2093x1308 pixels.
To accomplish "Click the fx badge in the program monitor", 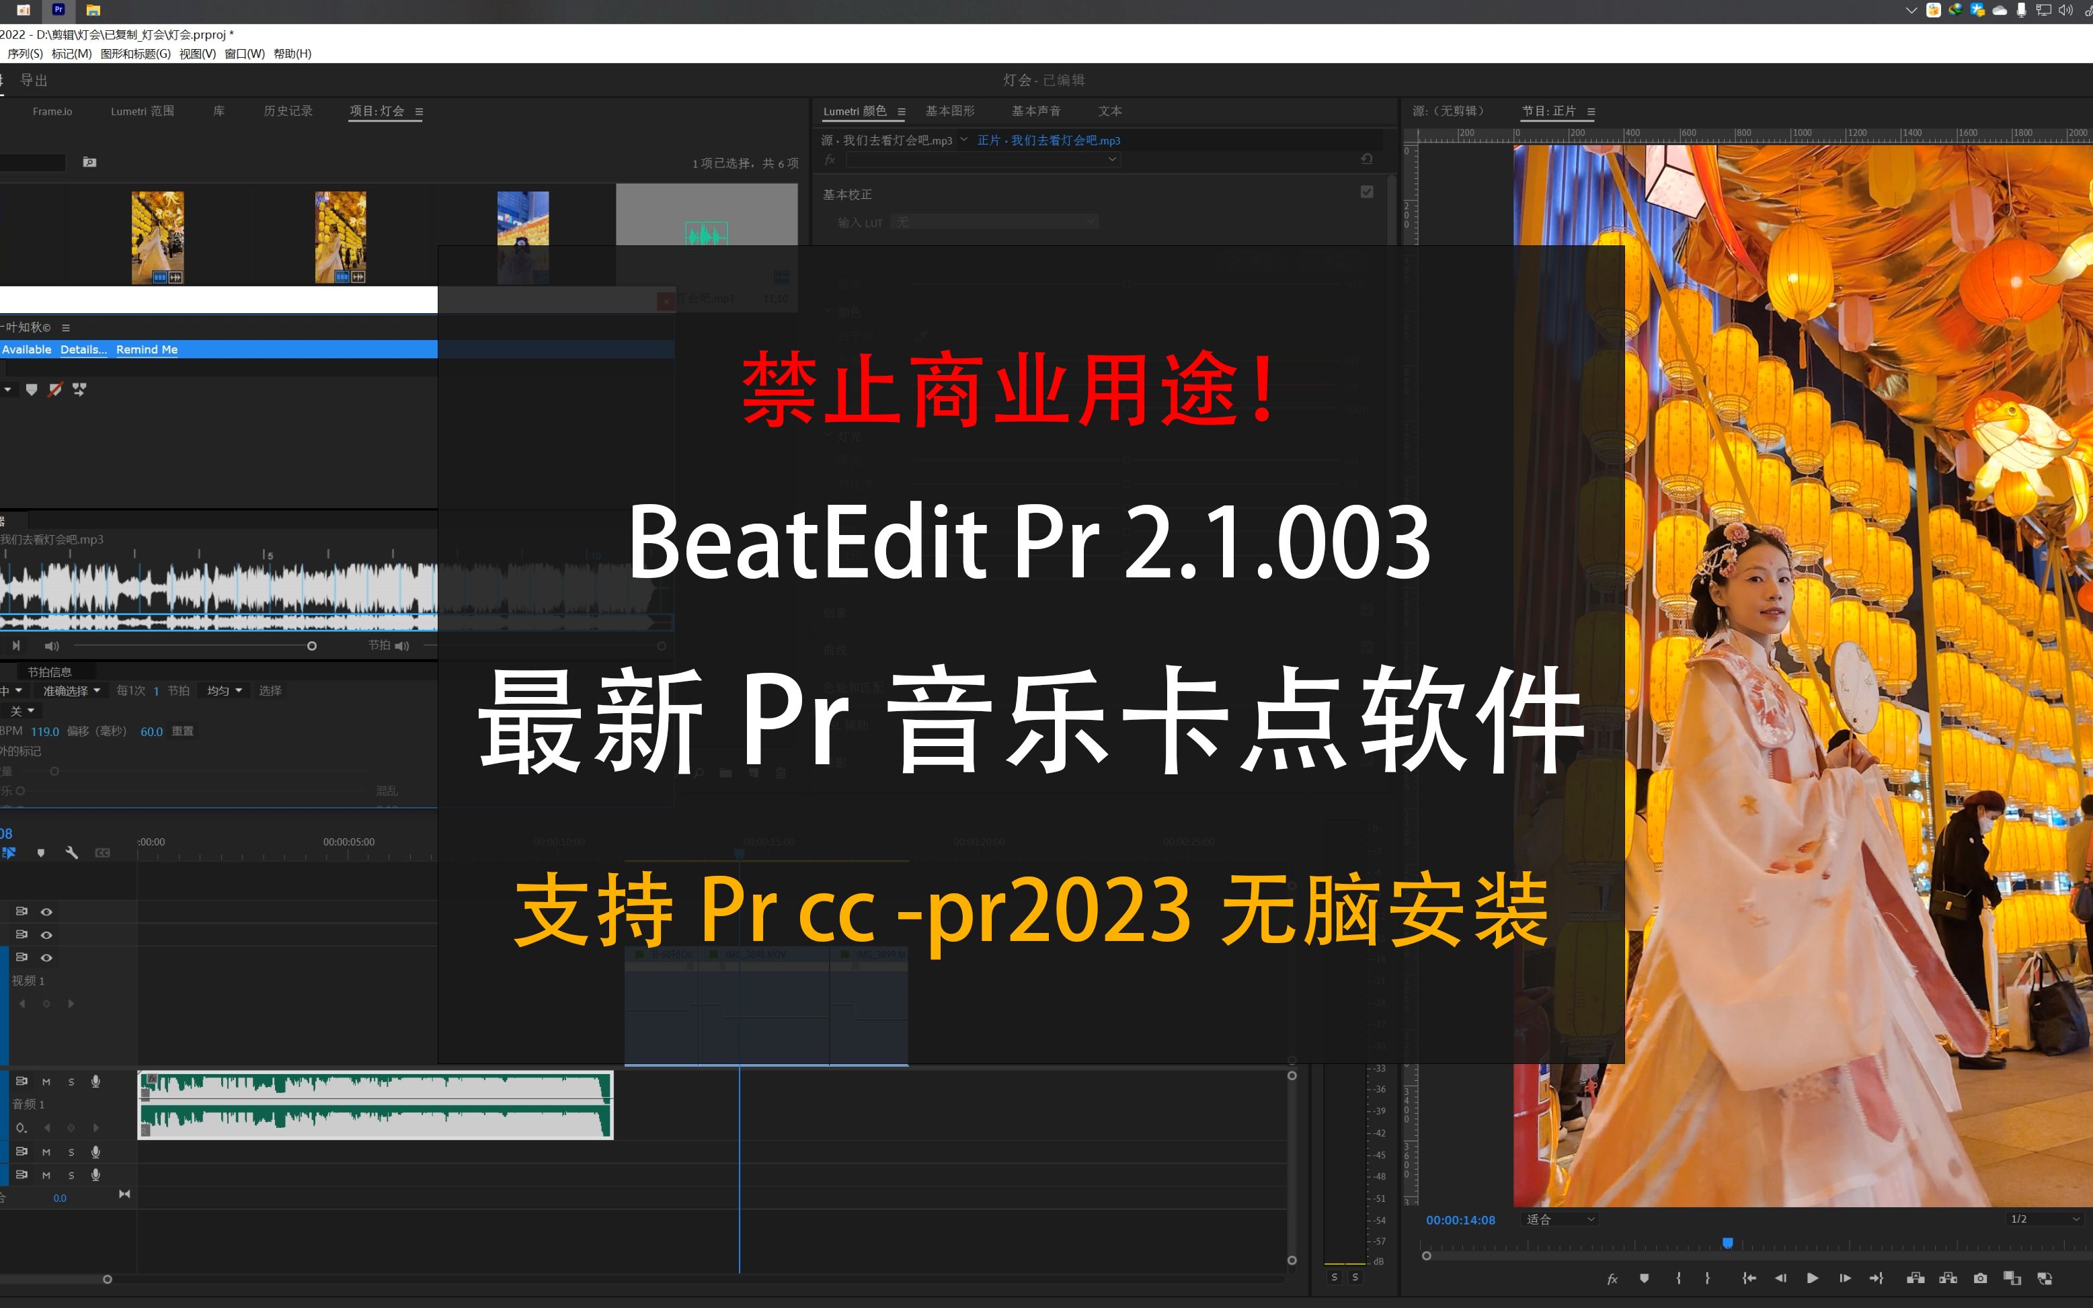I will pos(1612,1278).
